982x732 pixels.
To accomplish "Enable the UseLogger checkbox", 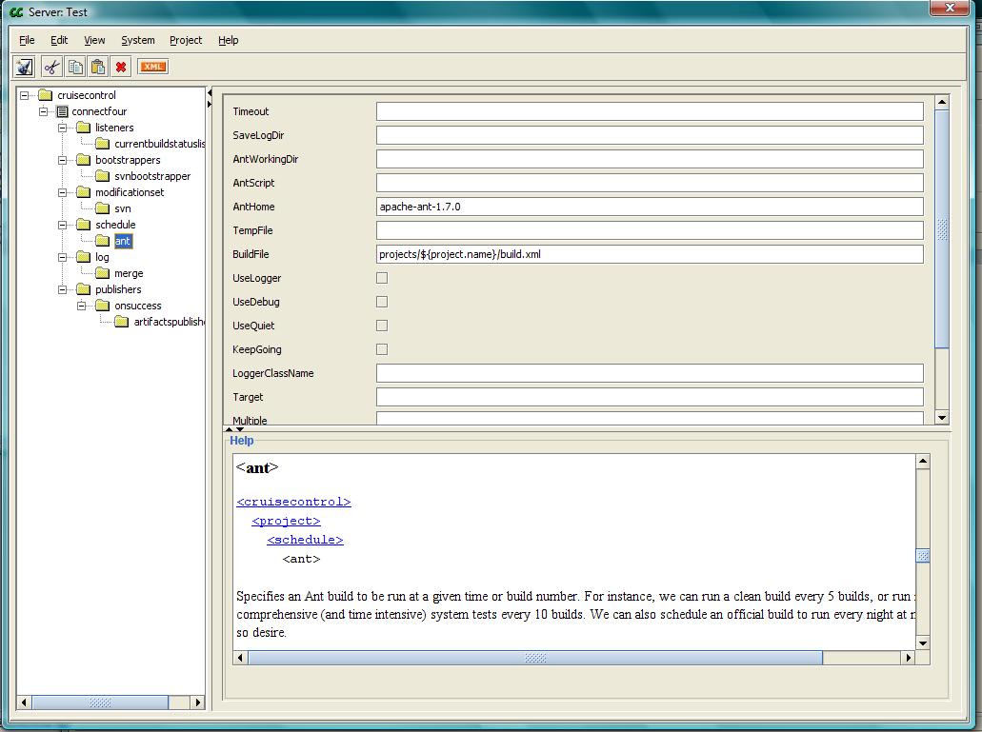I will 382,278.
